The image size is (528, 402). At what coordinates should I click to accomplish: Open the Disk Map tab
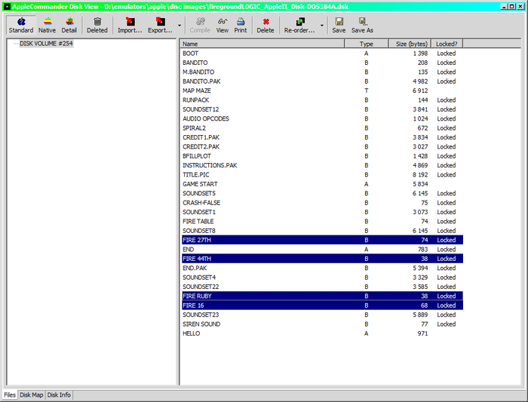point(32,395)
